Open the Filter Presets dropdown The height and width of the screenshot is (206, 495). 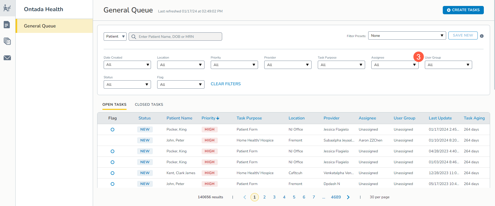coord(407,35)
